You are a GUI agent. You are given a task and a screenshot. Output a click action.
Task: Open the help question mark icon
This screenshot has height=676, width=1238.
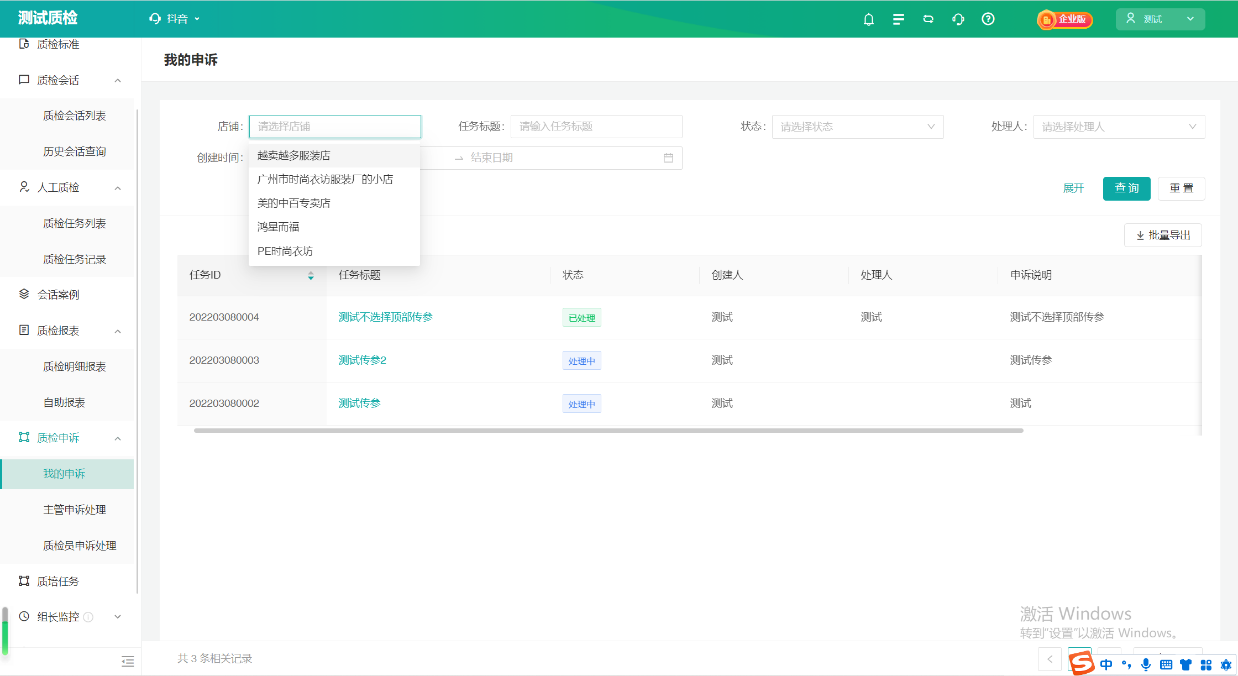(x=988, y=19)
